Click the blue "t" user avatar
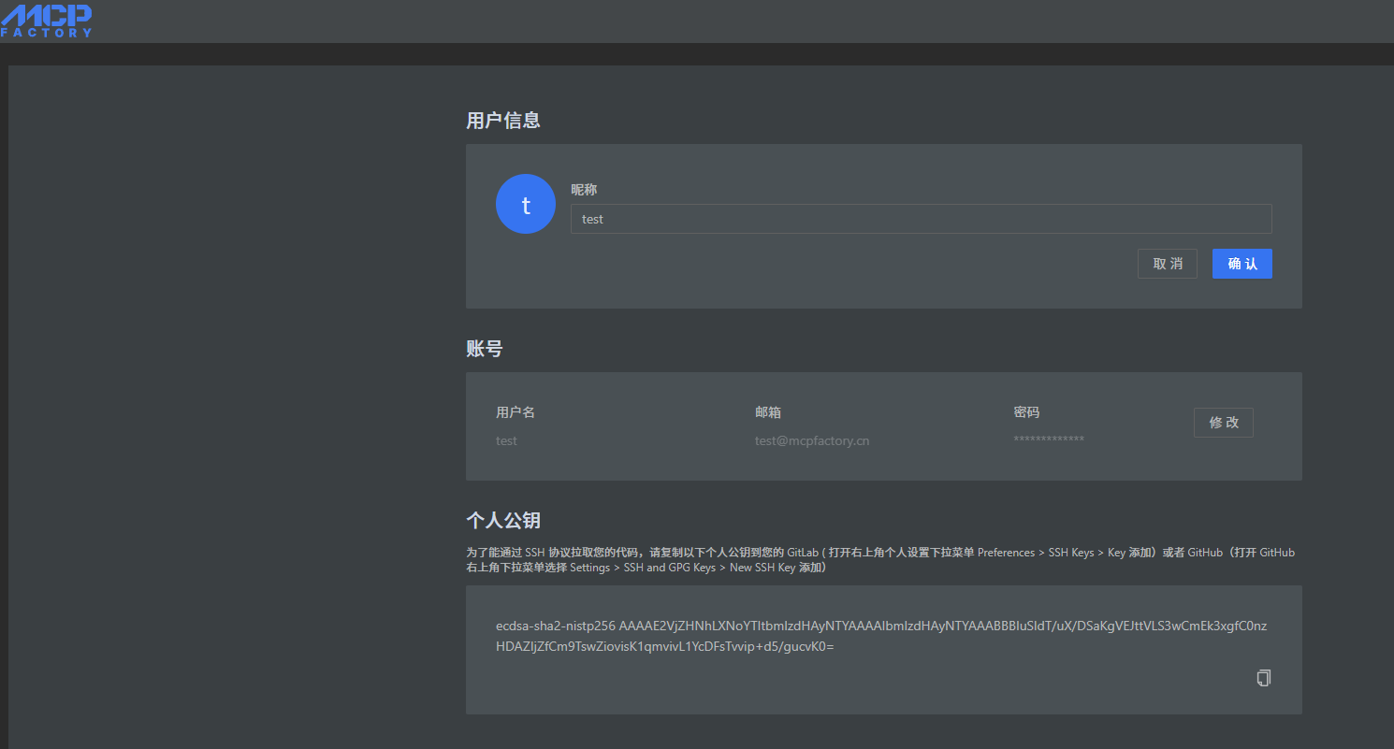The height and width of the screenshot is (749, 1394). tap(526, 204)
